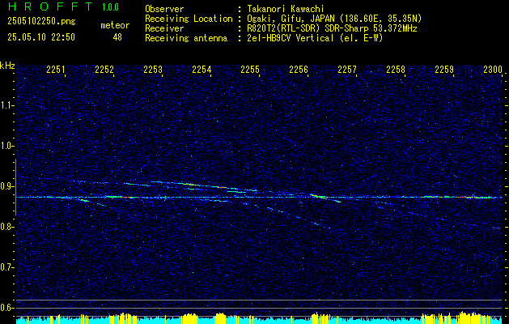Click the 2254 time marker
509x324 pixels.
pos(201,69)
